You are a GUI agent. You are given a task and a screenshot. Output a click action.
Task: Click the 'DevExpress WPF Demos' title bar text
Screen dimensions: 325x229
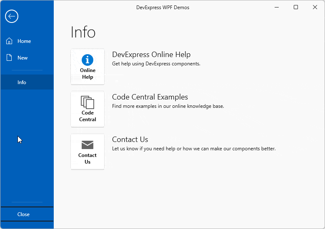162,7
